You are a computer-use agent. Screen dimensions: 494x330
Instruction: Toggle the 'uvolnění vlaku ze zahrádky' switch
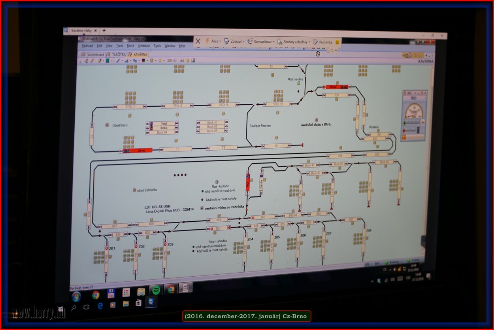point(202,208)
